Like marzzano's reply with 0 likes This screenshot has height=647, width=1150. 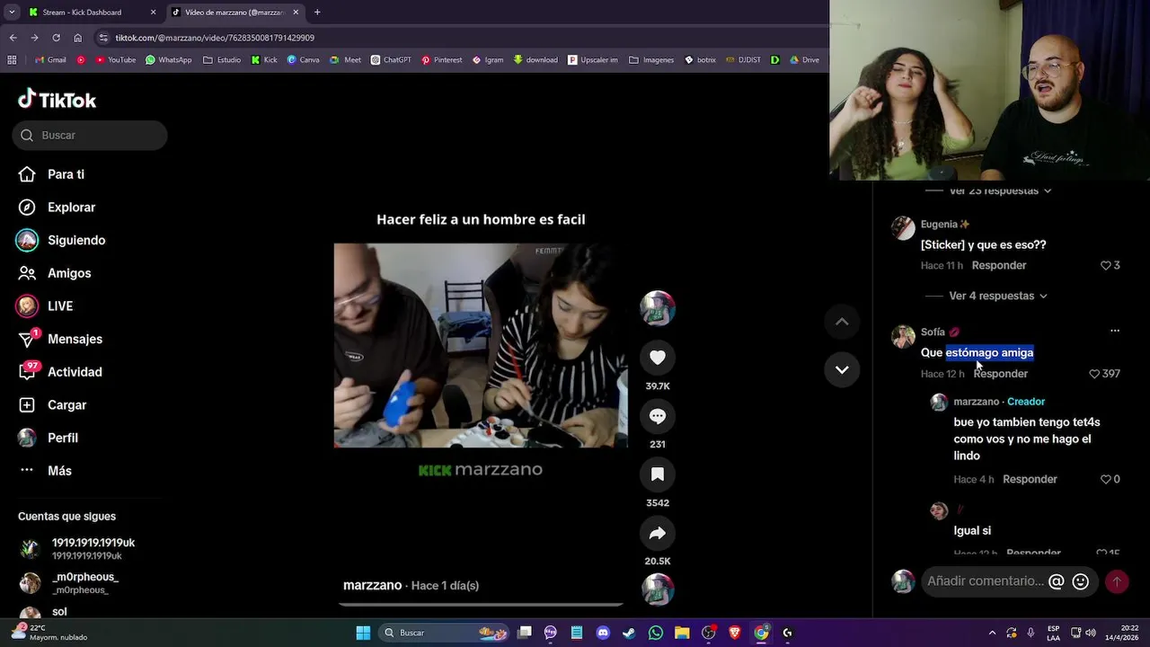1106,479
